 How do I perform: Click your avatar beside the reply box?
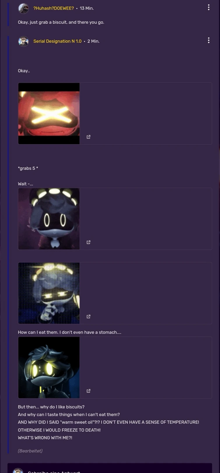[18, 471]
